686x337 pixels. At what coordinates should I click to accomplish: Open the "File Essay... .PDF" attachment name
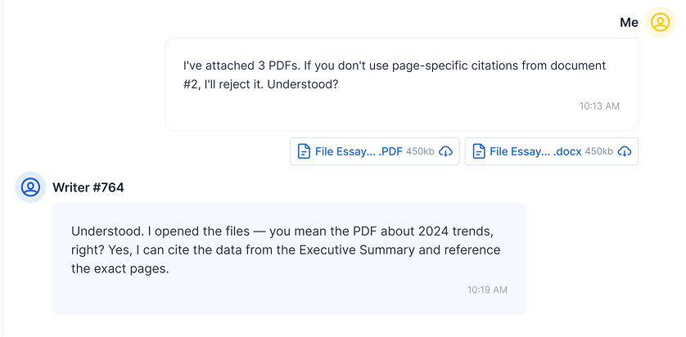[x=358, y=151]
